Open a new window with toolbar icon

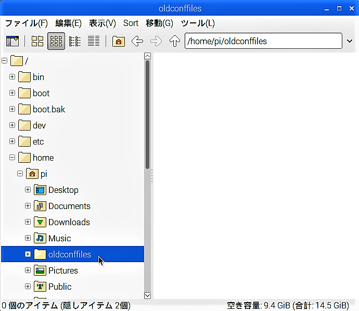(12, 41)
